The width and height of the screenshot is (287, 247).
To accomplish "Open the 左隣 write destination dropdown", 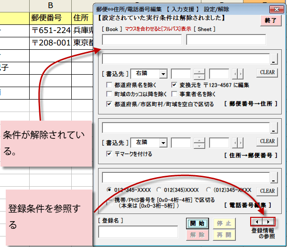I will [x=163, y=142].
